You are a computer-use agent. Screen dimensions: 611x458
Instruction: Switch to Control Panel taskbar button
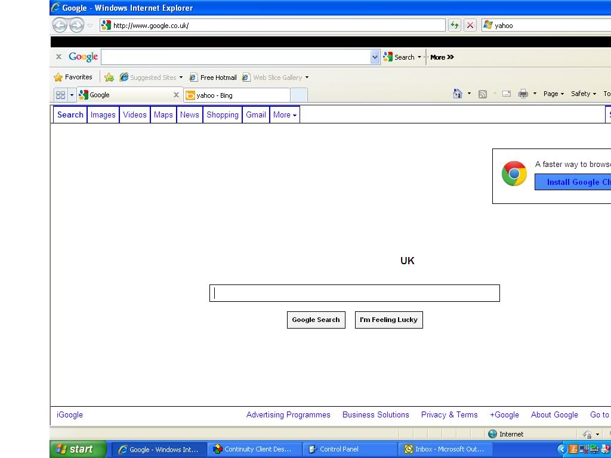[x=350, y=450]
